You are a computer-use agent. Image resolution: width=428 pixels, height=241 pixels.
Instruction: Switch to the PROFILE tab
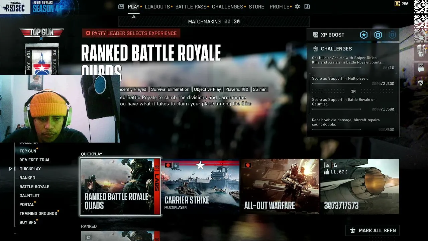coord(279,7)
